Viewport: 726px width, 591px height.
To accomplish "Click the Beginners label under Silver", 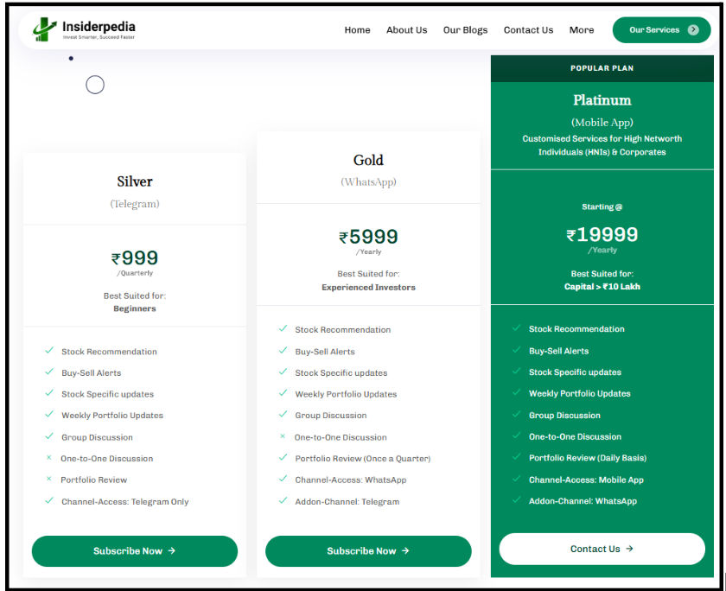I will point(135,308).
